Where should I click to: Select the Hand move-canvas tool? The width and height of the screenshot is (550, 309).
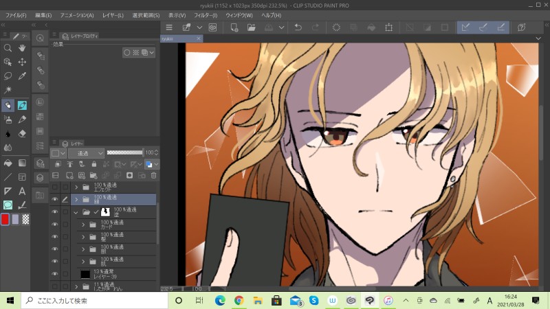tap(22, 48)
